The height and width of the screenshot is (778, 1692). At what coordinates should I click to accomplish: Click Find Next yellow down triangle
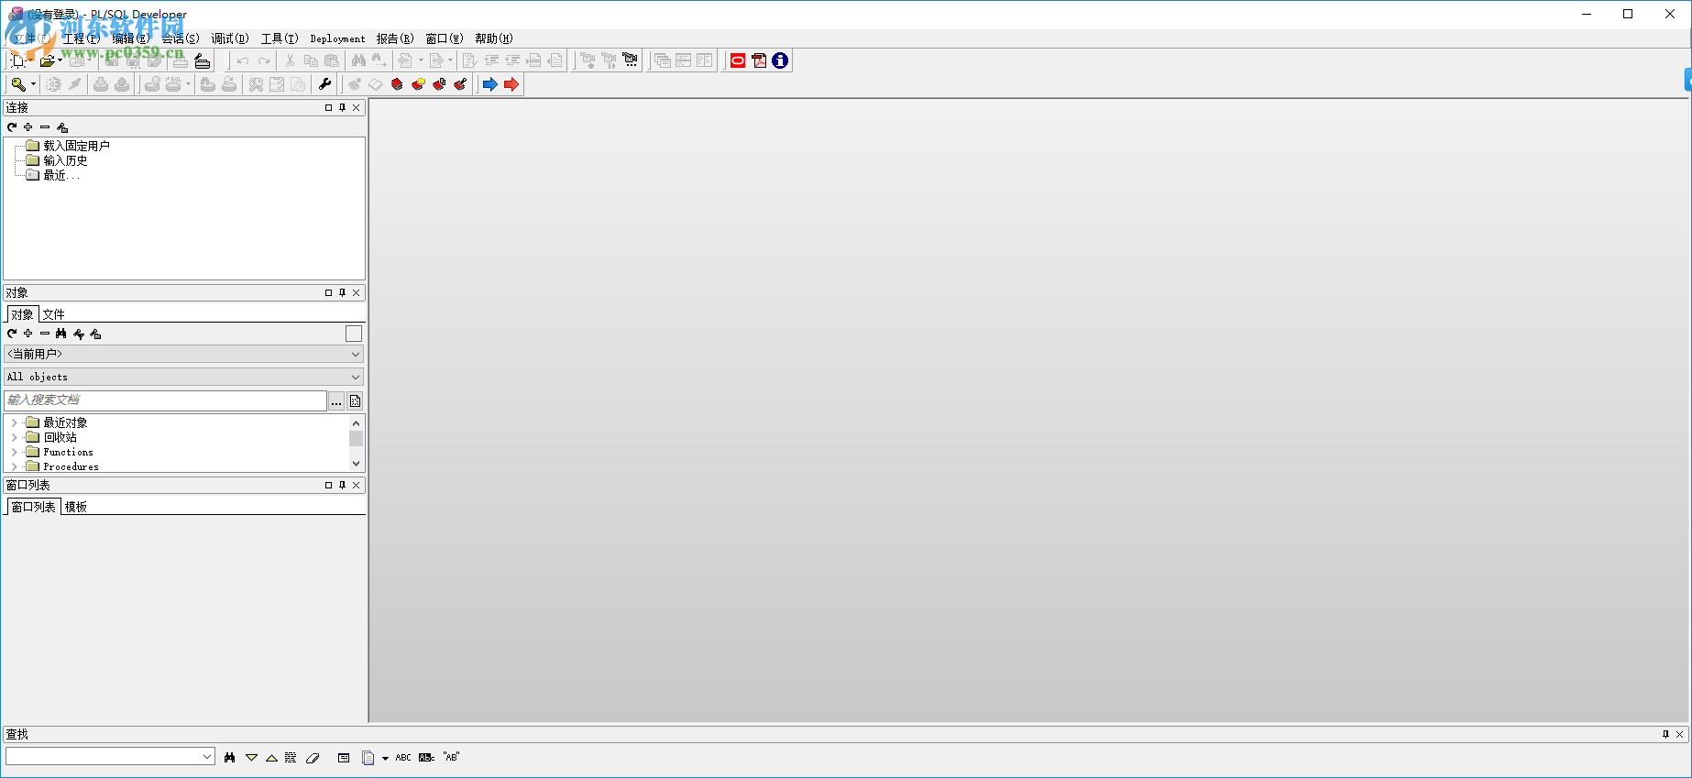coord(251,758)
